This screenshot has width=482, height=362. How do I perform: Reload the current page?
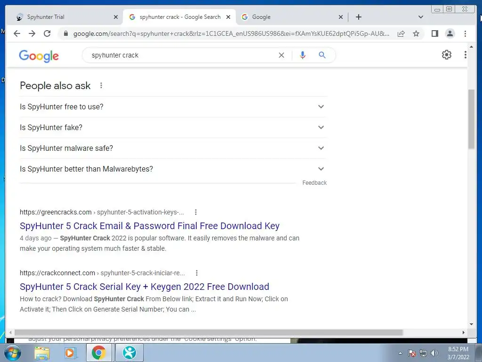[x=47, y=33]
